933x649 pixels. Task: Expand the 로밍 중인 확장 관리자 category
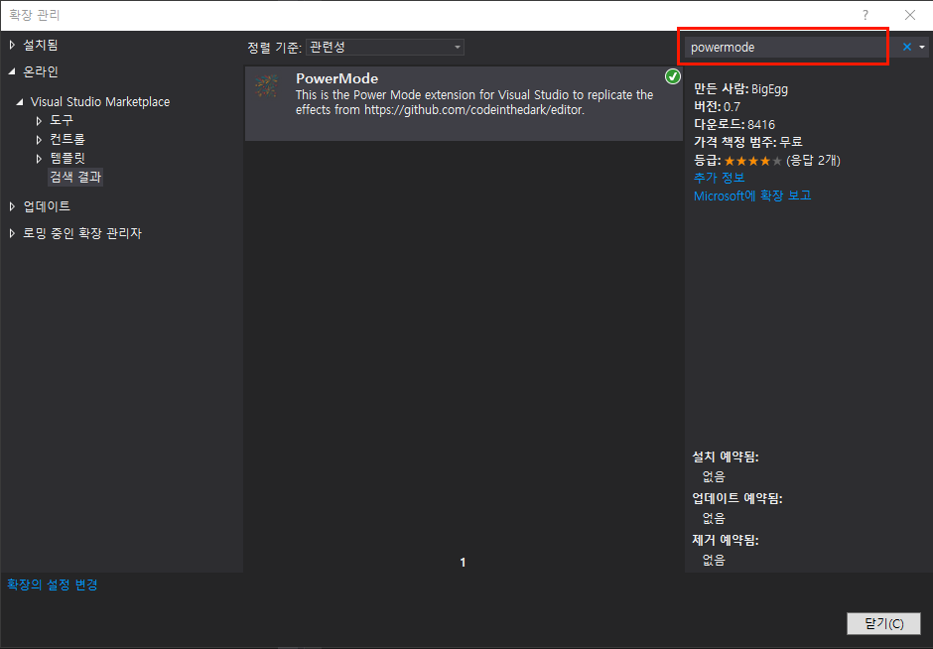click(12, 233)
